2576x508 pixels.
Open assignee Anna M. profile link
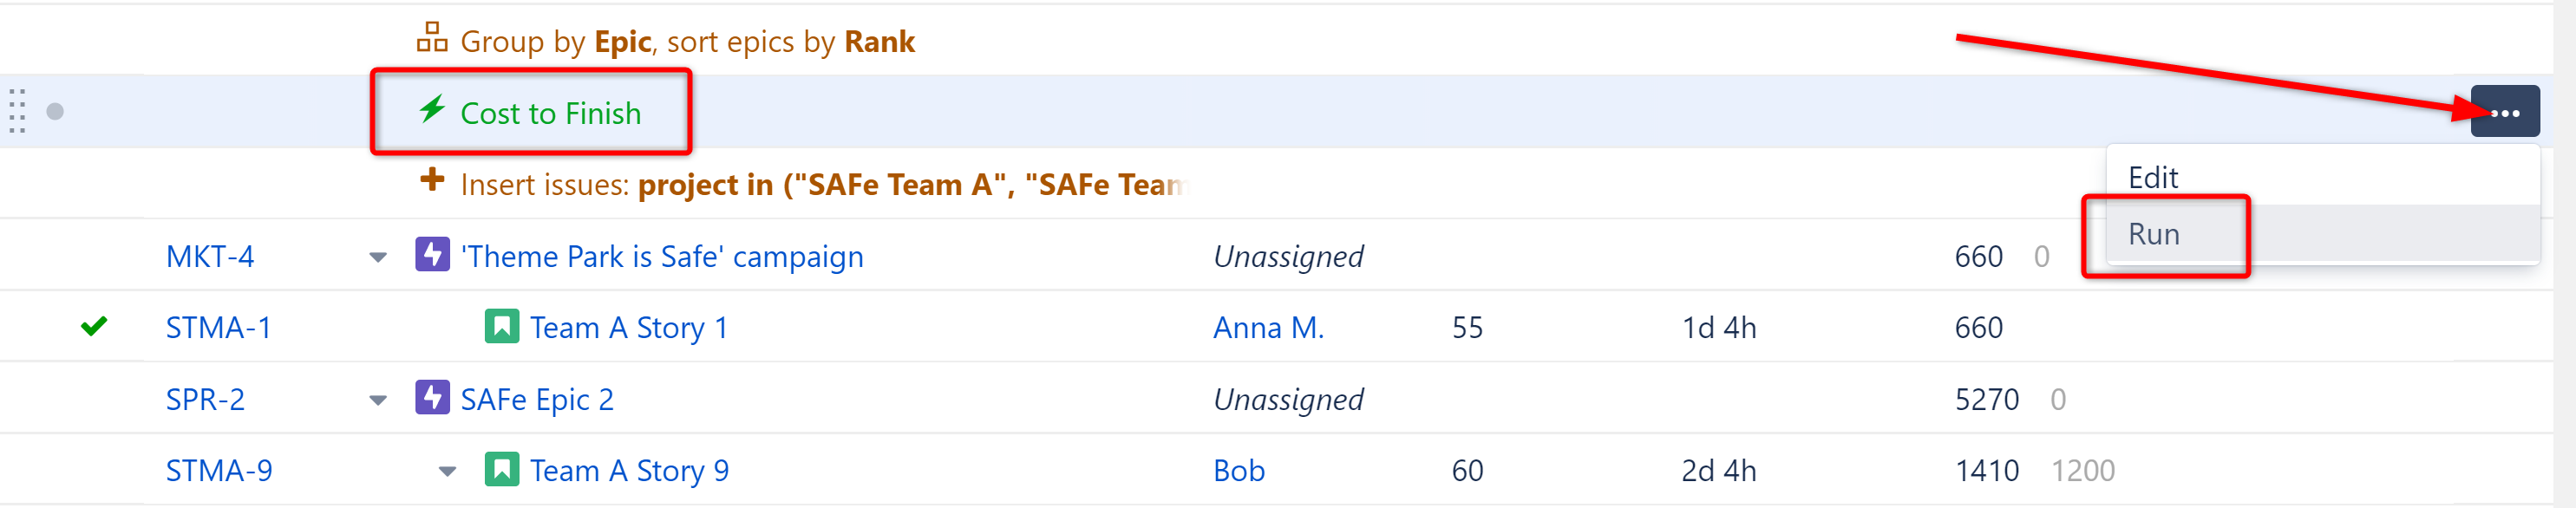pos(1267,327)
